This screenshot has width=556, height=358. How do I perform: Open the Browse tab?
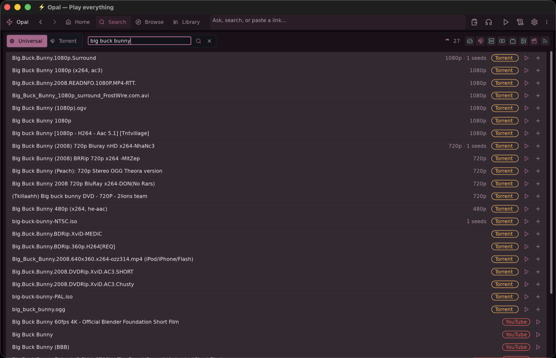[150, 22]
